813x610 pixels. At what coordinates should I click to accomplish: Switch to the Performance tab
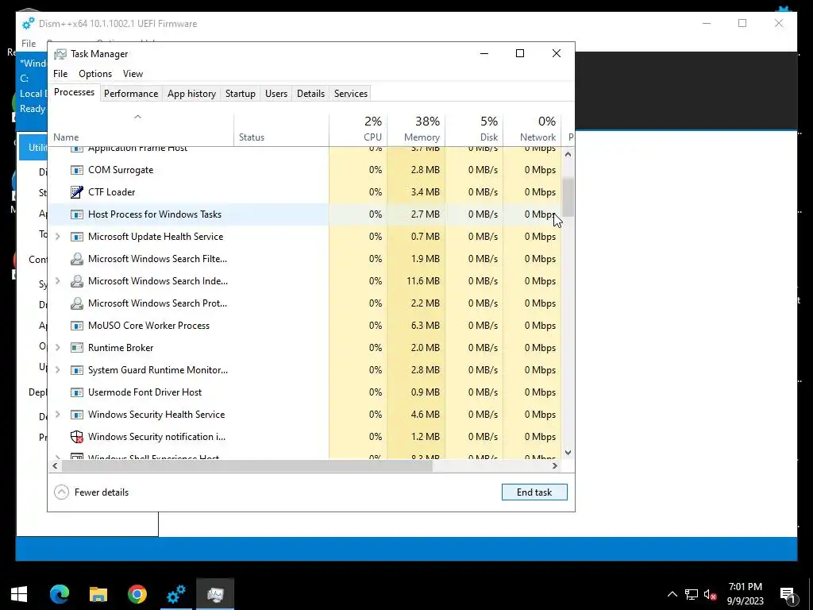tap(131, 94)
